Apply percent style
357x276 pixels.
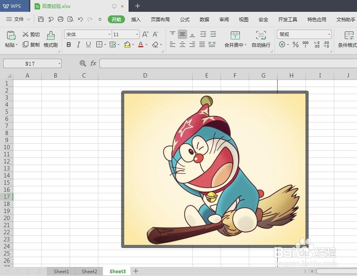[296, 44]
